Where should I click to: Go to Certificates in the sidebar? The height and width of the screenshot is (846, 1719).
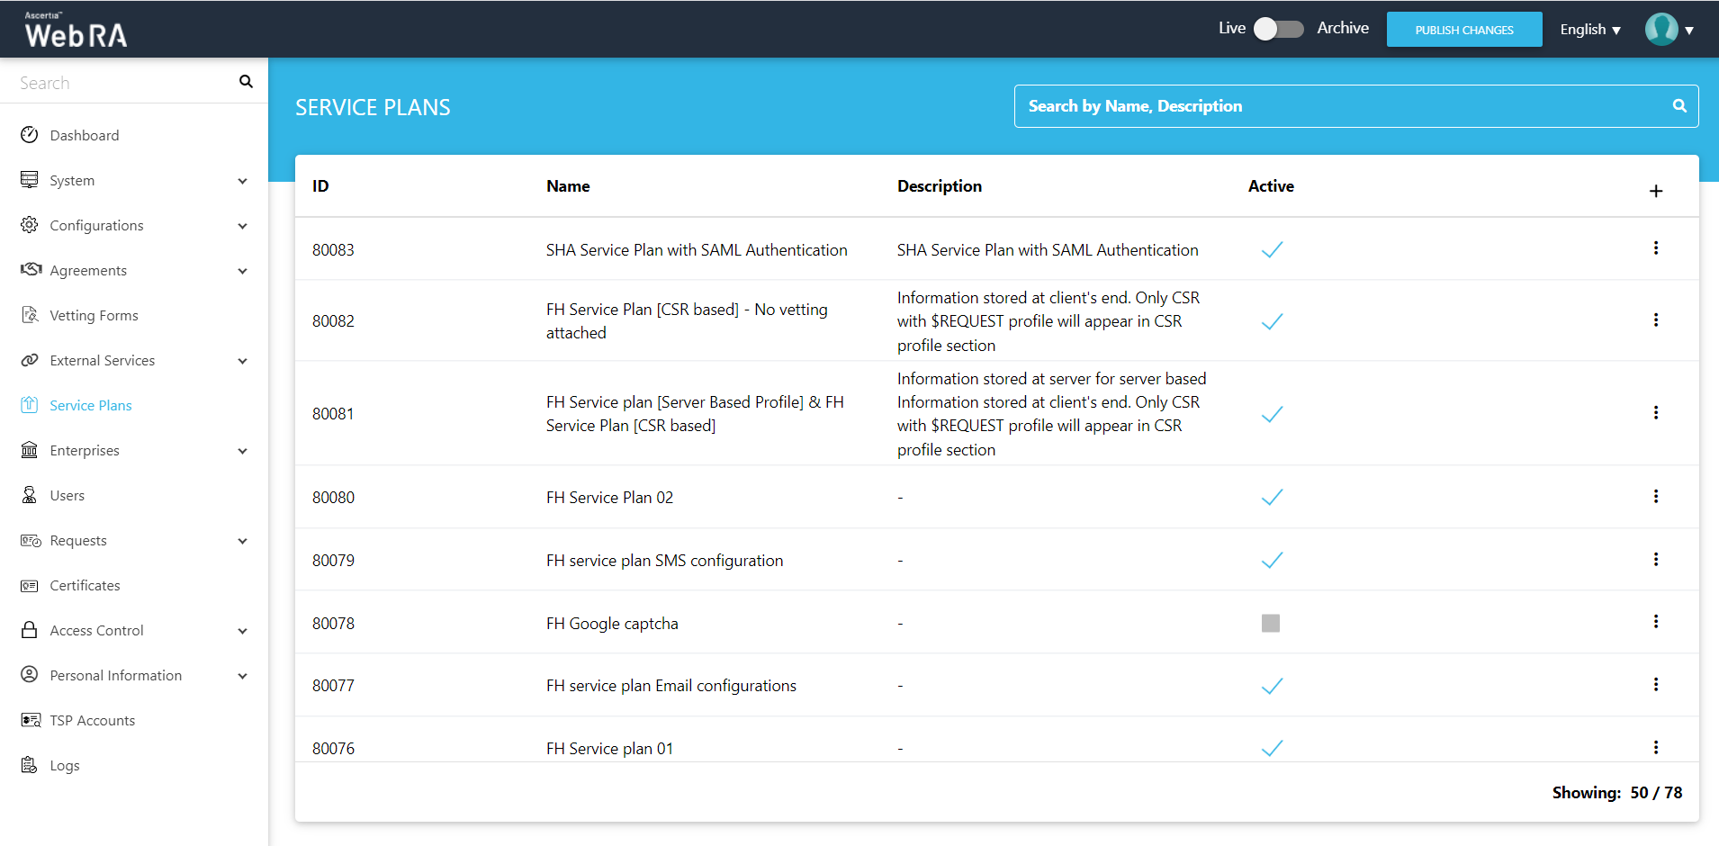pos(85,585)
